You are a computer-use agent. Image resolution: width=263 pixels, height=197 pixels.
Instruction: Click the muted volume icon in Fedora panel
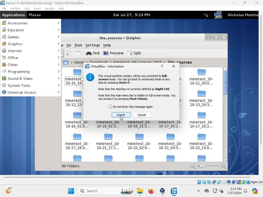[x=206, y=15]
